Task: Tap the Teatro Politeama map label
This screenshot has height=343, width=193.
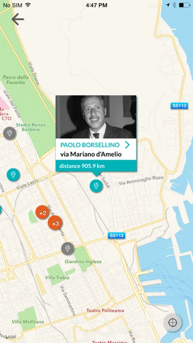Action: [x=105, y=310]
